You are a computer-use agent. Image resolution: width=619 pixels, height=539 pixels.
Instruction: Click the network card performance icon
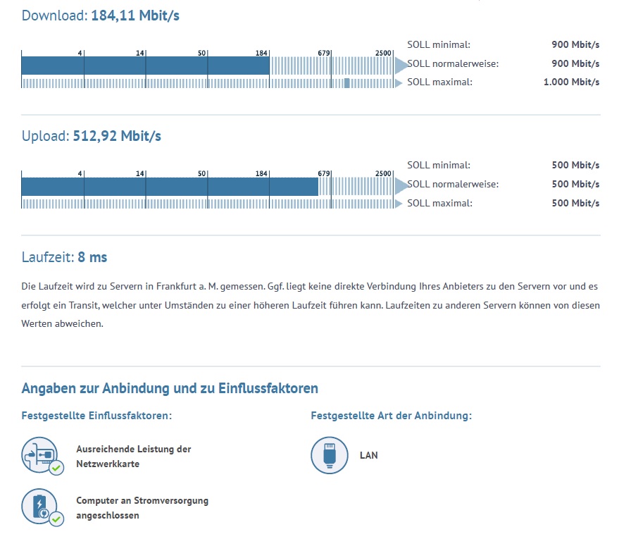point(39,455)
